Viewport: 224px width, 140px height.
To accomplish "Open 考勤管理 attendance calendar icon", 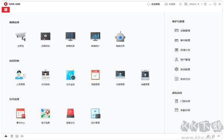I will [95, 75].
